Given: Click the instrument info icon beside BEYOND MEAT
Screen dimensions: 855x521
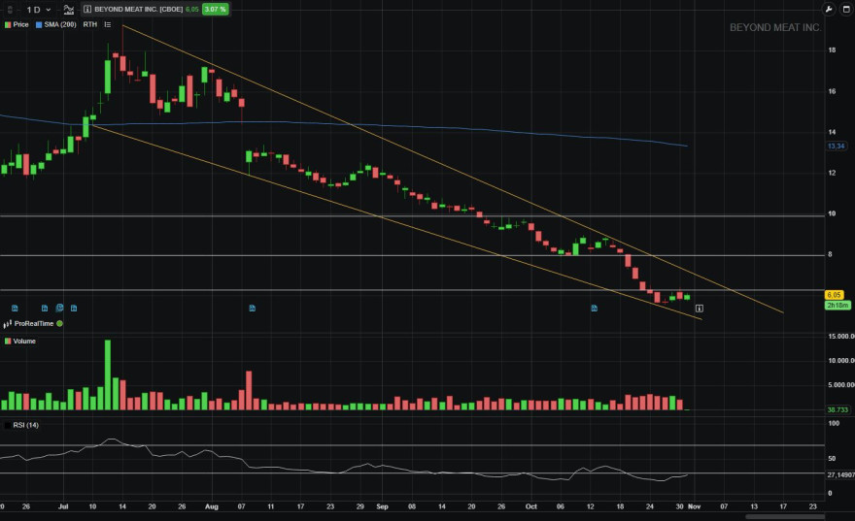Looking at the screenshot, I should 87,10.
